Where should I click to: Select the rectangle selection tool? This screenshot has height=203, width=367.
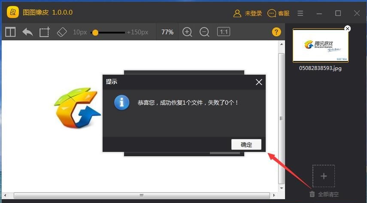click(45, 32)
